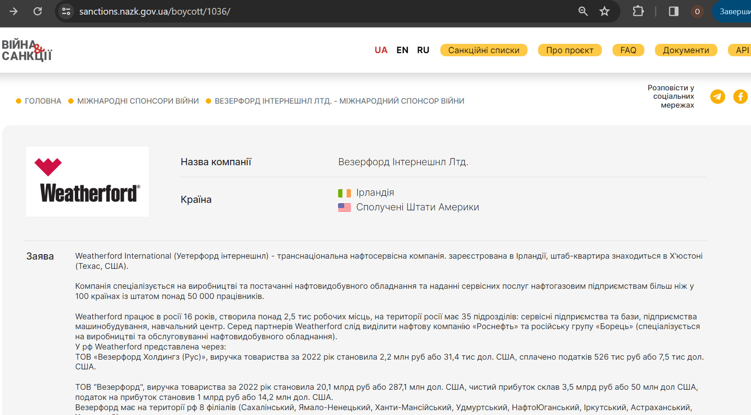
Task: Switch site language to RU
Action: pyautogui.click(x=423, y=50)
